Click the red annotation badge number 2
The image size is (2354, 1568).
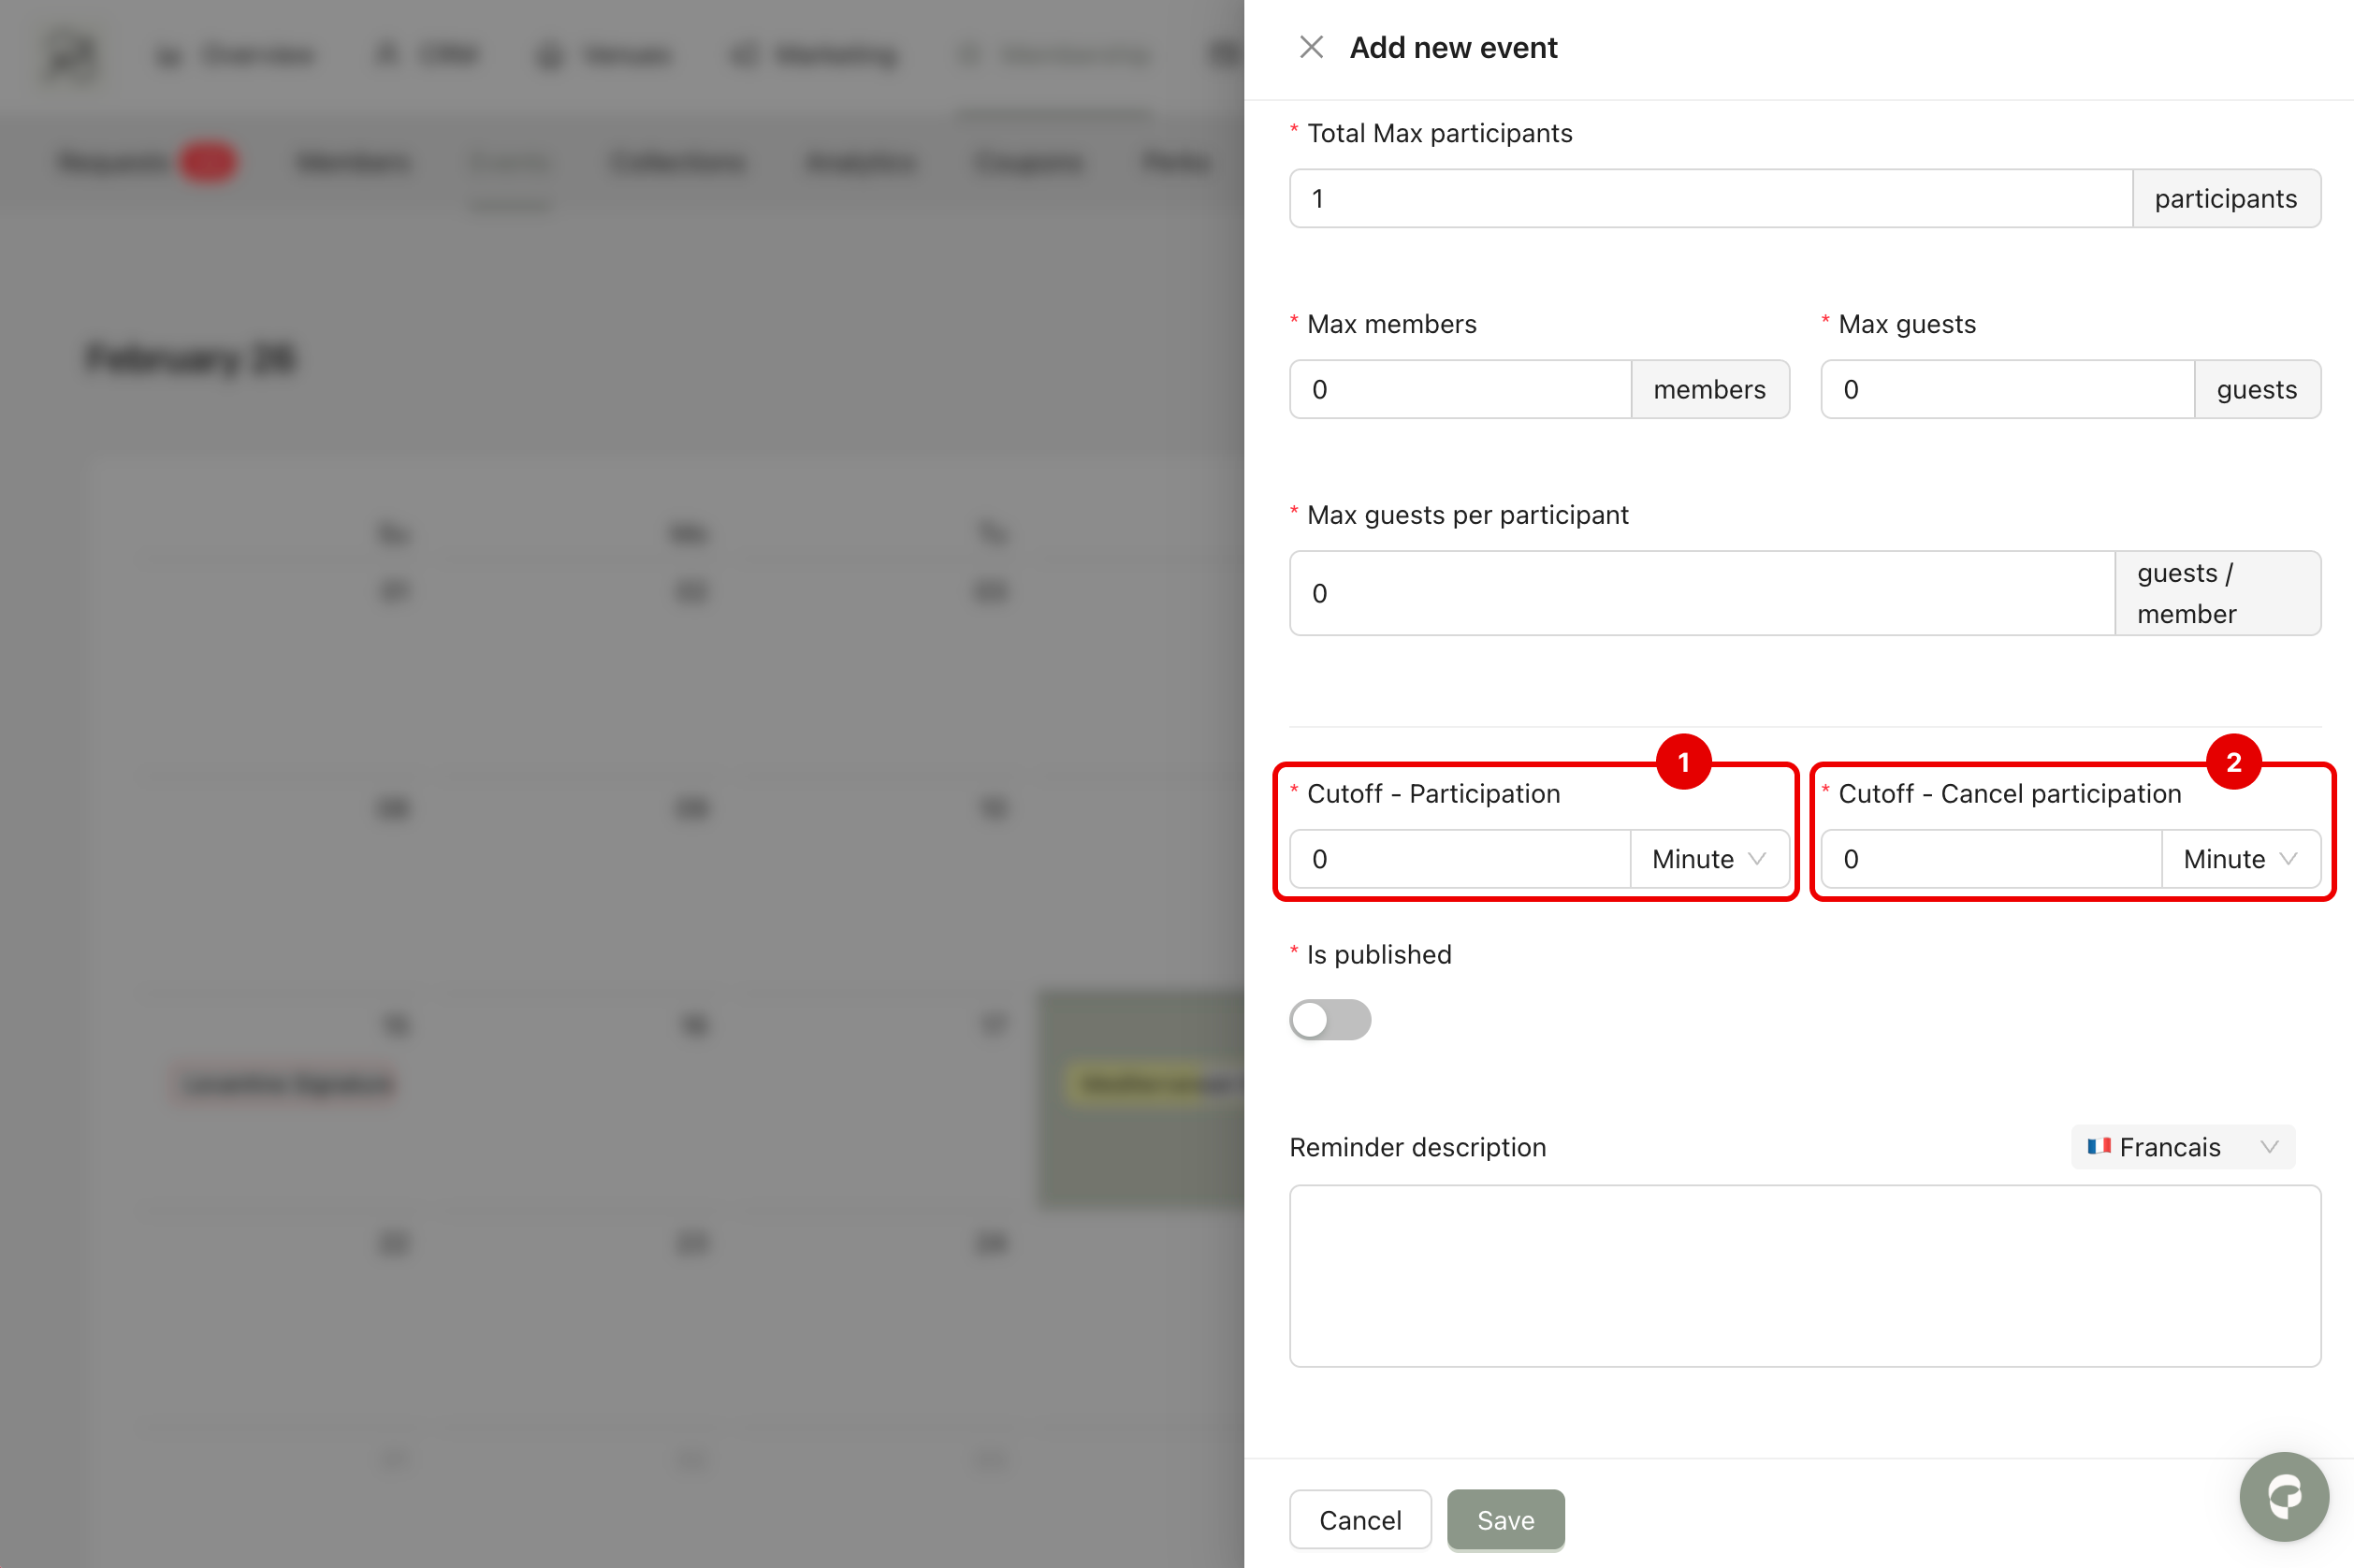2233,763
